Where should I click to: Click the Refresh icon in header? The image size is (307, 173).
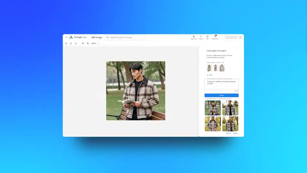click(201, 37)
